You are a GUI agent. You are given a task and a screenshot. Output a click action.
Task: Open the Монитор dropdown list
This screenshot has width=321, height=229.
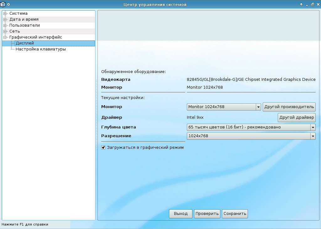pyautogui.click(x=258, y=107)
